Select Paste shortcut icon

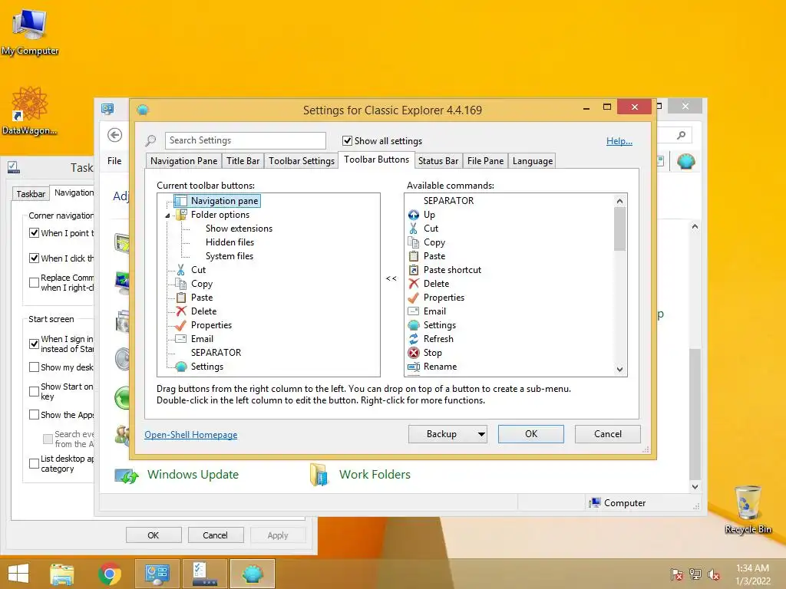414,270
